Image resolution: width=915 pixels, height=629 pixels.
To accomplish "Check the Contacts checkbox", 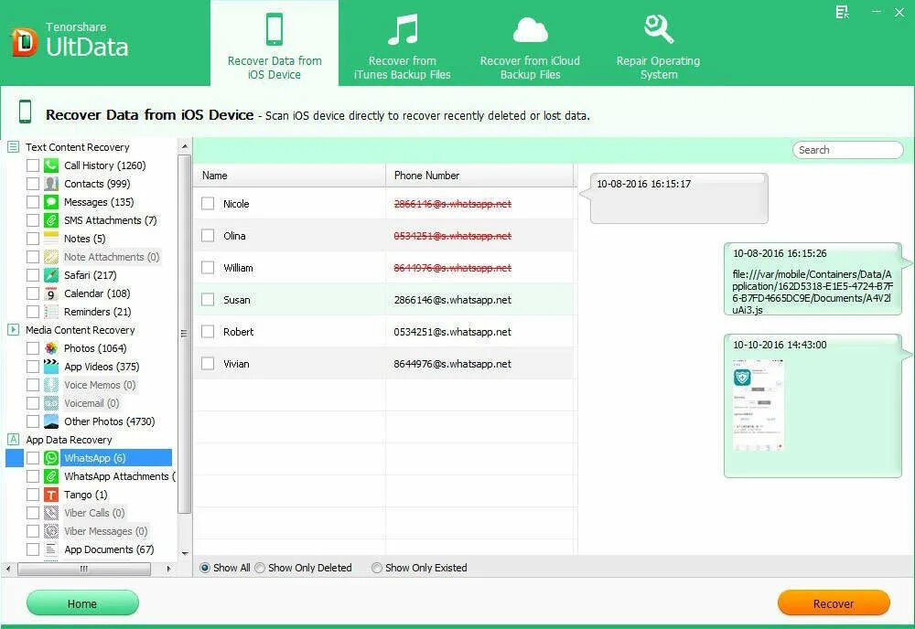I will click(33, 184).
